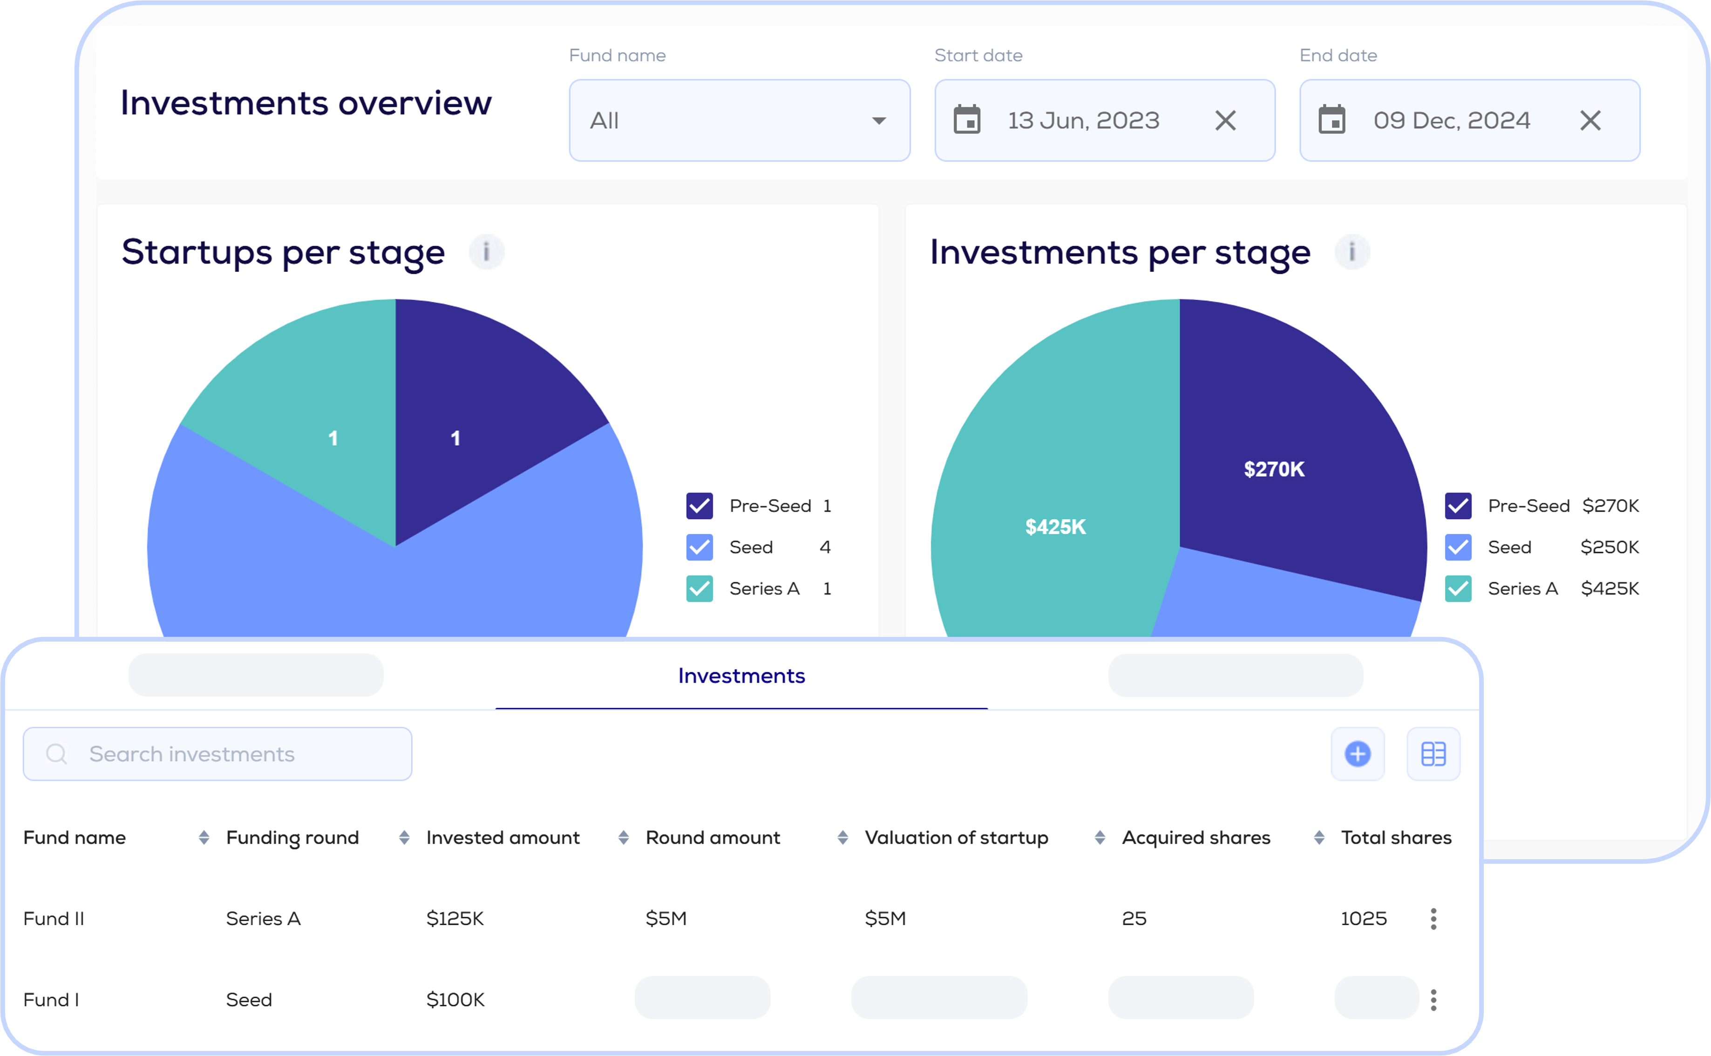Image resolution: width=1711 pixels, height=1056 pixels.
Task: Open the table columns layout button
Action: coord(1433,753)
